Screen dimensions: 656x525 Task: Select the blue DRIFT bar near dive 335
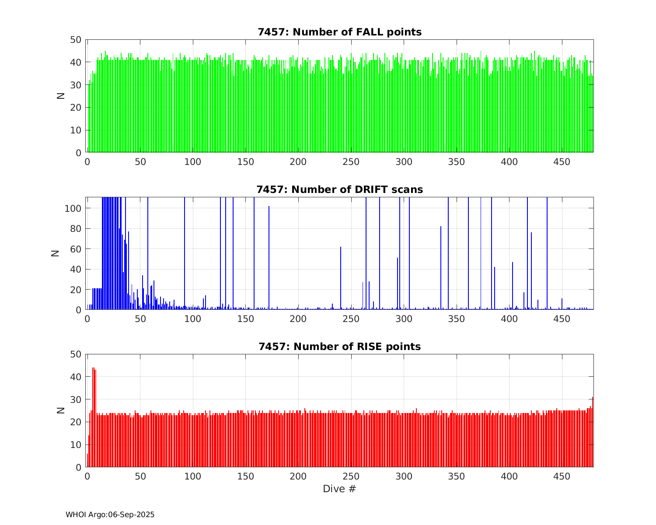click(441, 268)
